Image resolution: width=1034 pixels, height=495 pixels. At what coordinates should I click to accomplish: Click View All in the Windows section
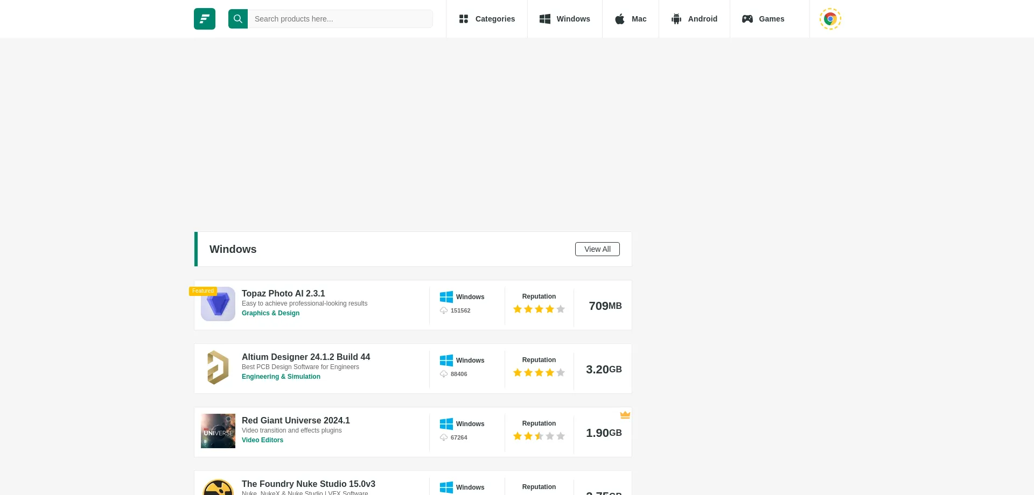coord(597,249)
